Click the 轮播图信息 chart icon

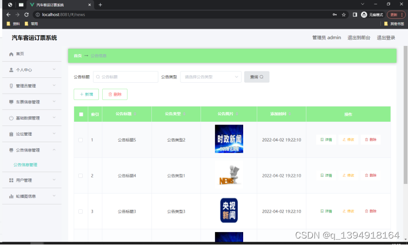tap(11, 196)
